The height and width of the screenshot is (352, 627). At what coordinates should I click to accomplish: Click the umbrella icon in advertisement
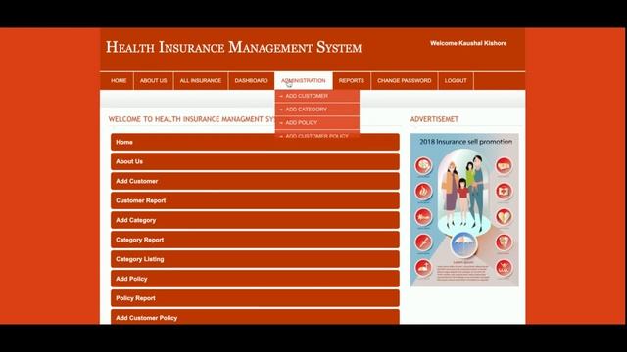463,244
